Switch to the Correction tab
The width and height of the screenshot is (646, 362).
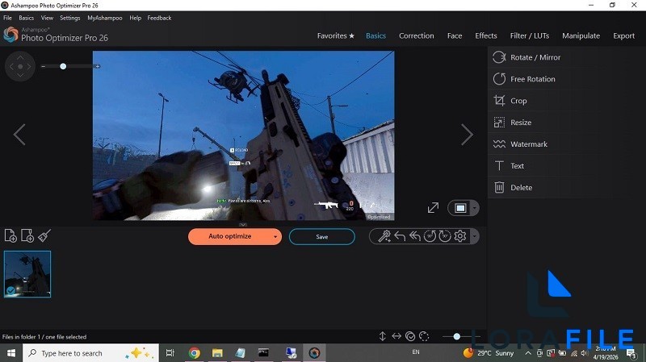(416, 35)
